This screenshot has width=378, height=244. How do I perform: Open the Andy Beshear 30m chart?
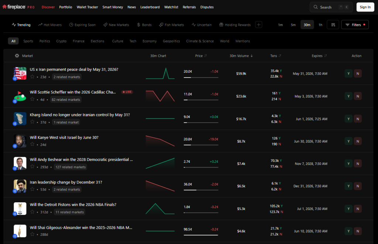click(160, 164)
